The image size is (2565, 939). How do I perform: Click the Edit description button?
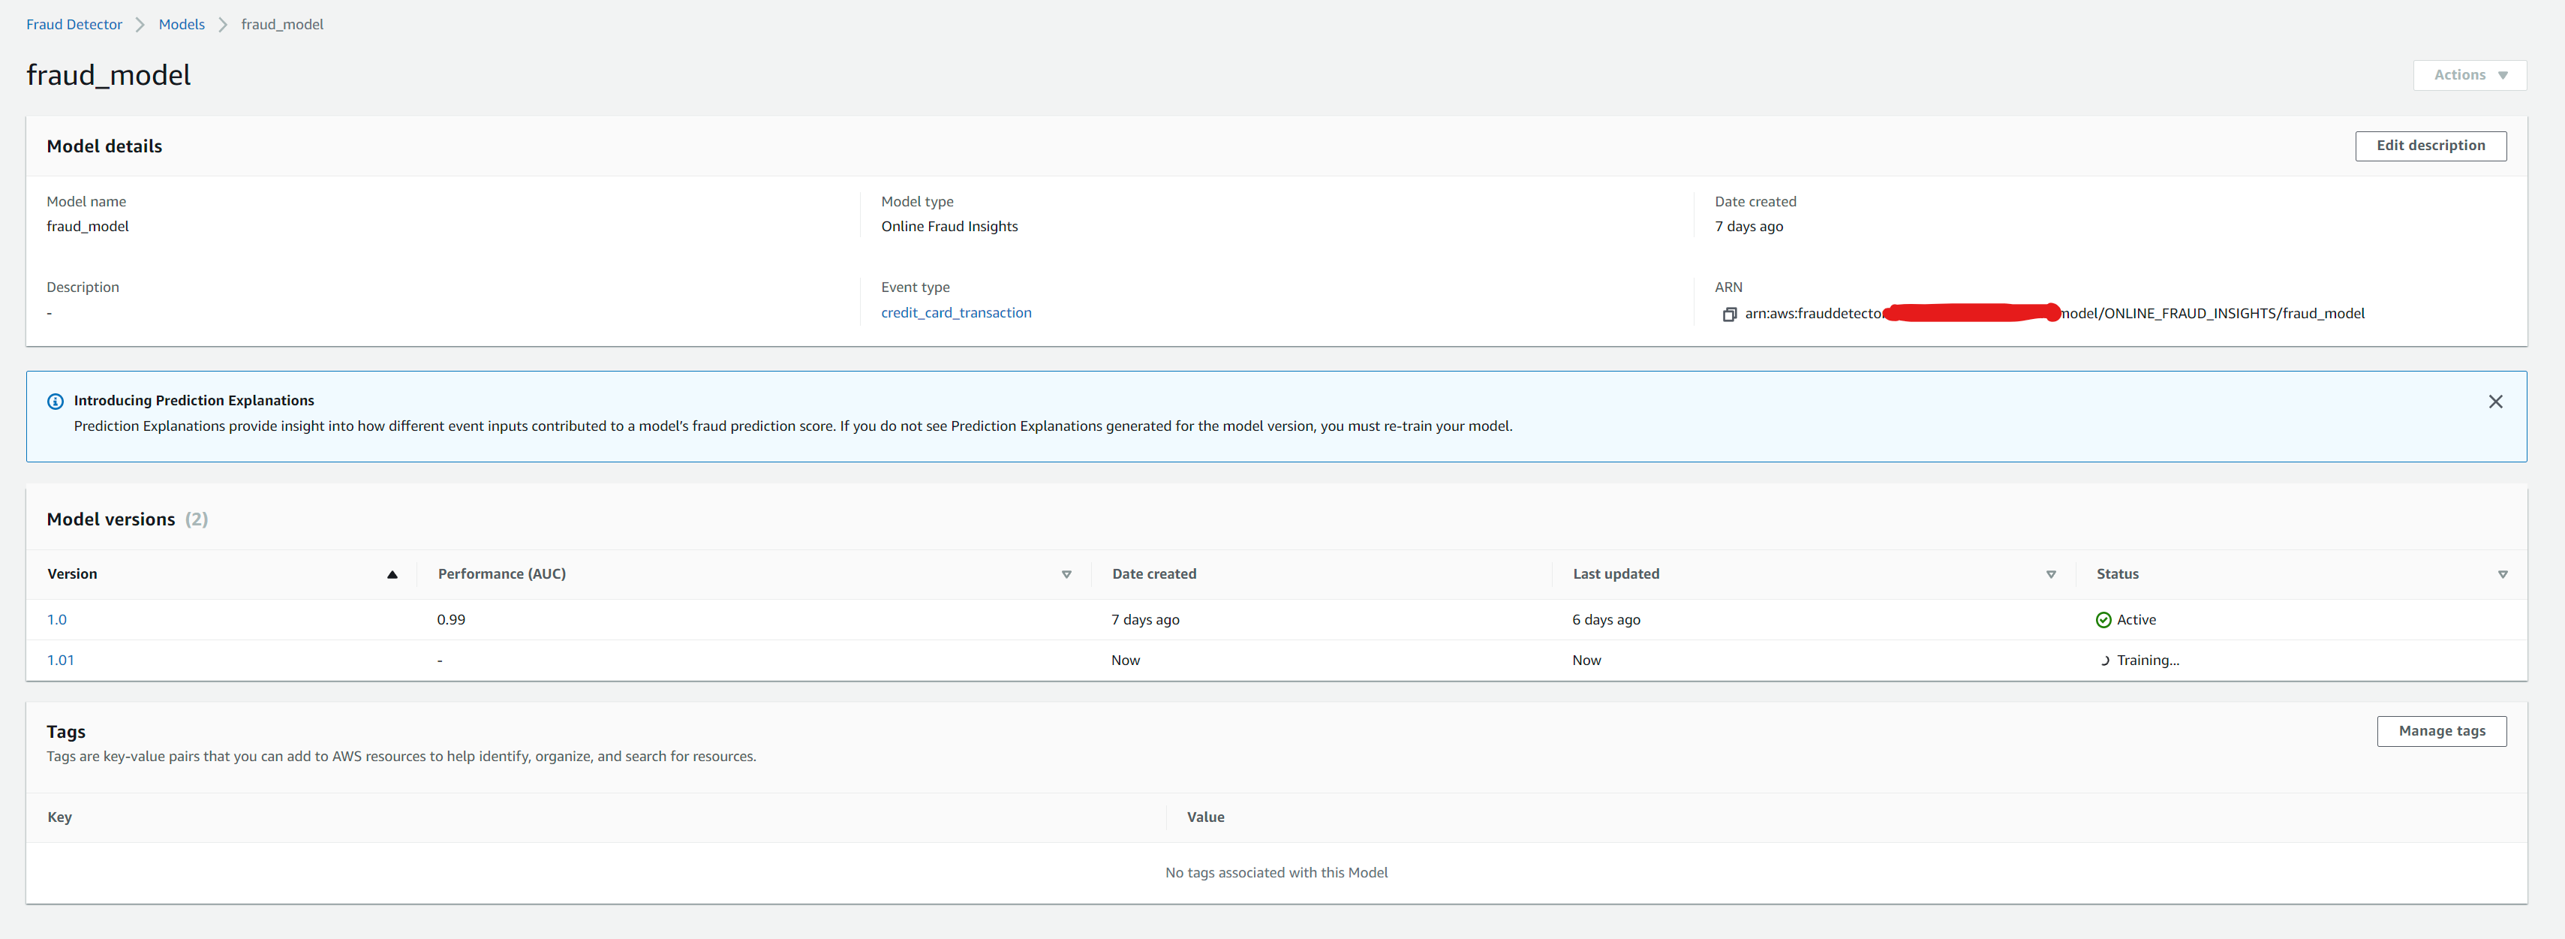[x=2430, y=146]
